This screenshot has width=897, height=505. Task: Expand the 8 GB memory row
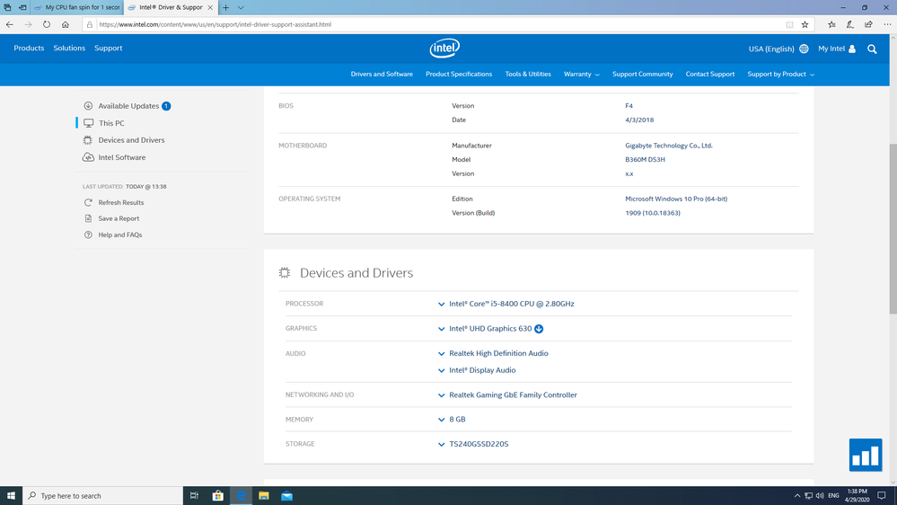pos(441,420)
